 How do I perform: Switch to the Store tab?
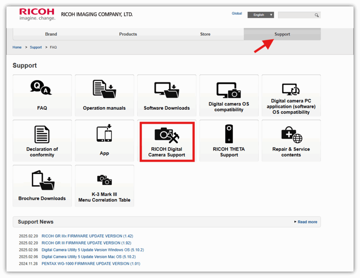205,34
